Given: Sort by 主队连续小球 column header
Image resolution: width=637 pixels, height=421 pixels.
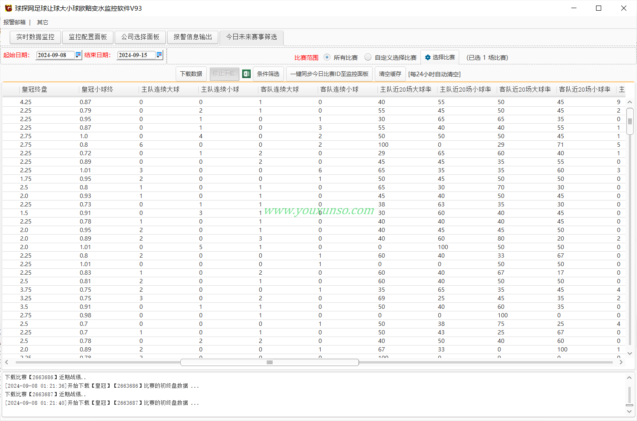Looking at the screenshot, I should [x=229, y=89].
